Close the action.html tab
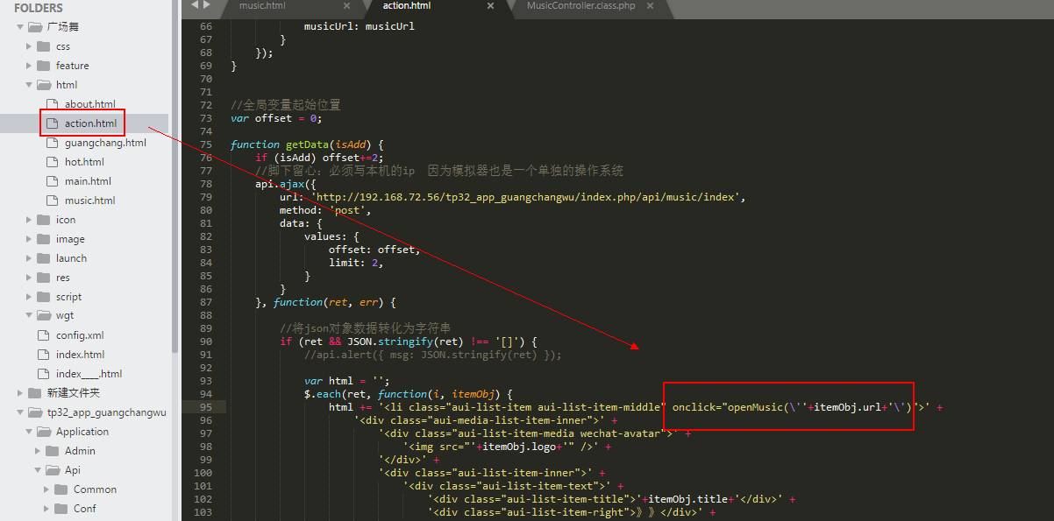This screenshot has height=521, width=1054. tap(491, 6)
